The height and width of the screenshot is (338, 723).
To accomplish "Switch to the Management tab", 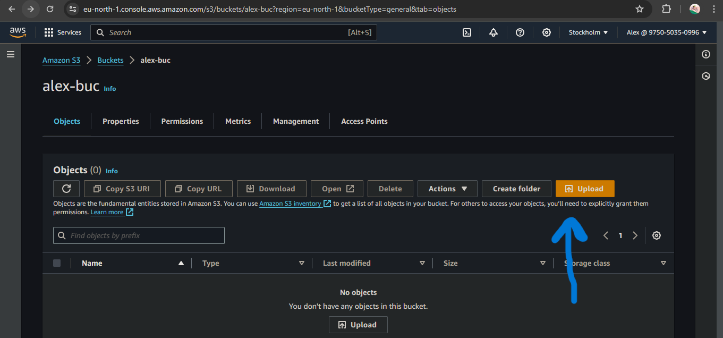I will click(296, 121).
